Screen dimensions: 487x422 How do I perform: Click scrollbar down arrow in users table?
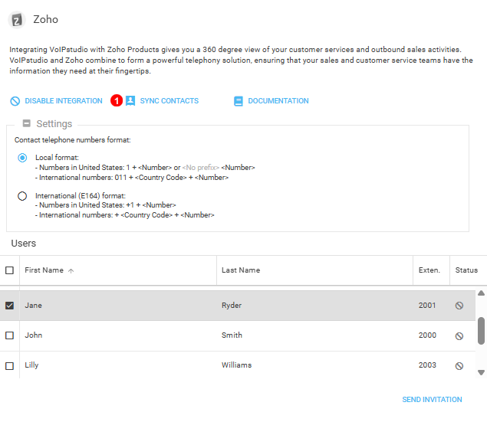coord(481,372)
